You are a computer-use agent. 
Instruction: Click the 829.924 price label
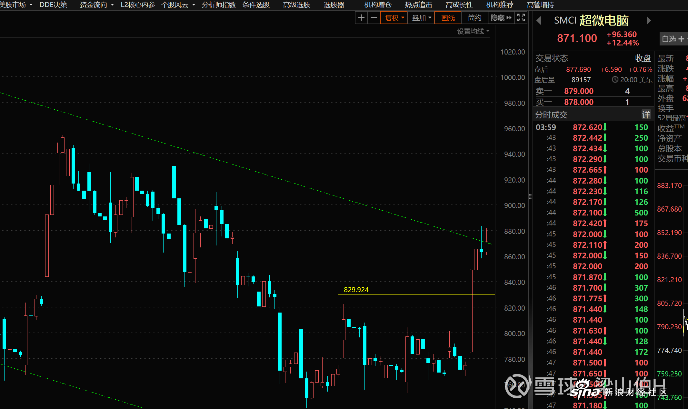(356, 290)
